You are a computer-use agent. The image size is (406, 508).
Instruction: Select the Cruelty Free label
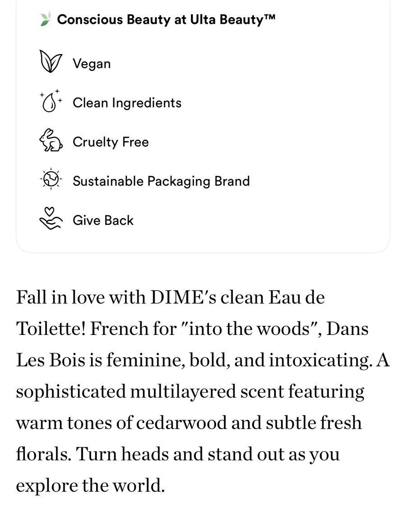tap(111, 142)
